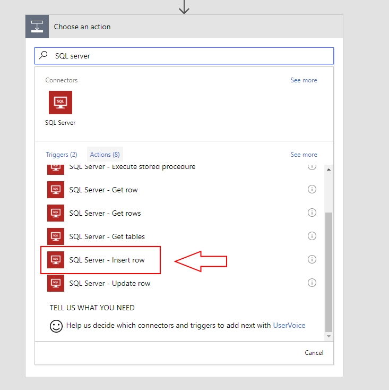Show info for Execute stored procedure
This screenshot has width=389, height=390.
click(x=312, y=167)
